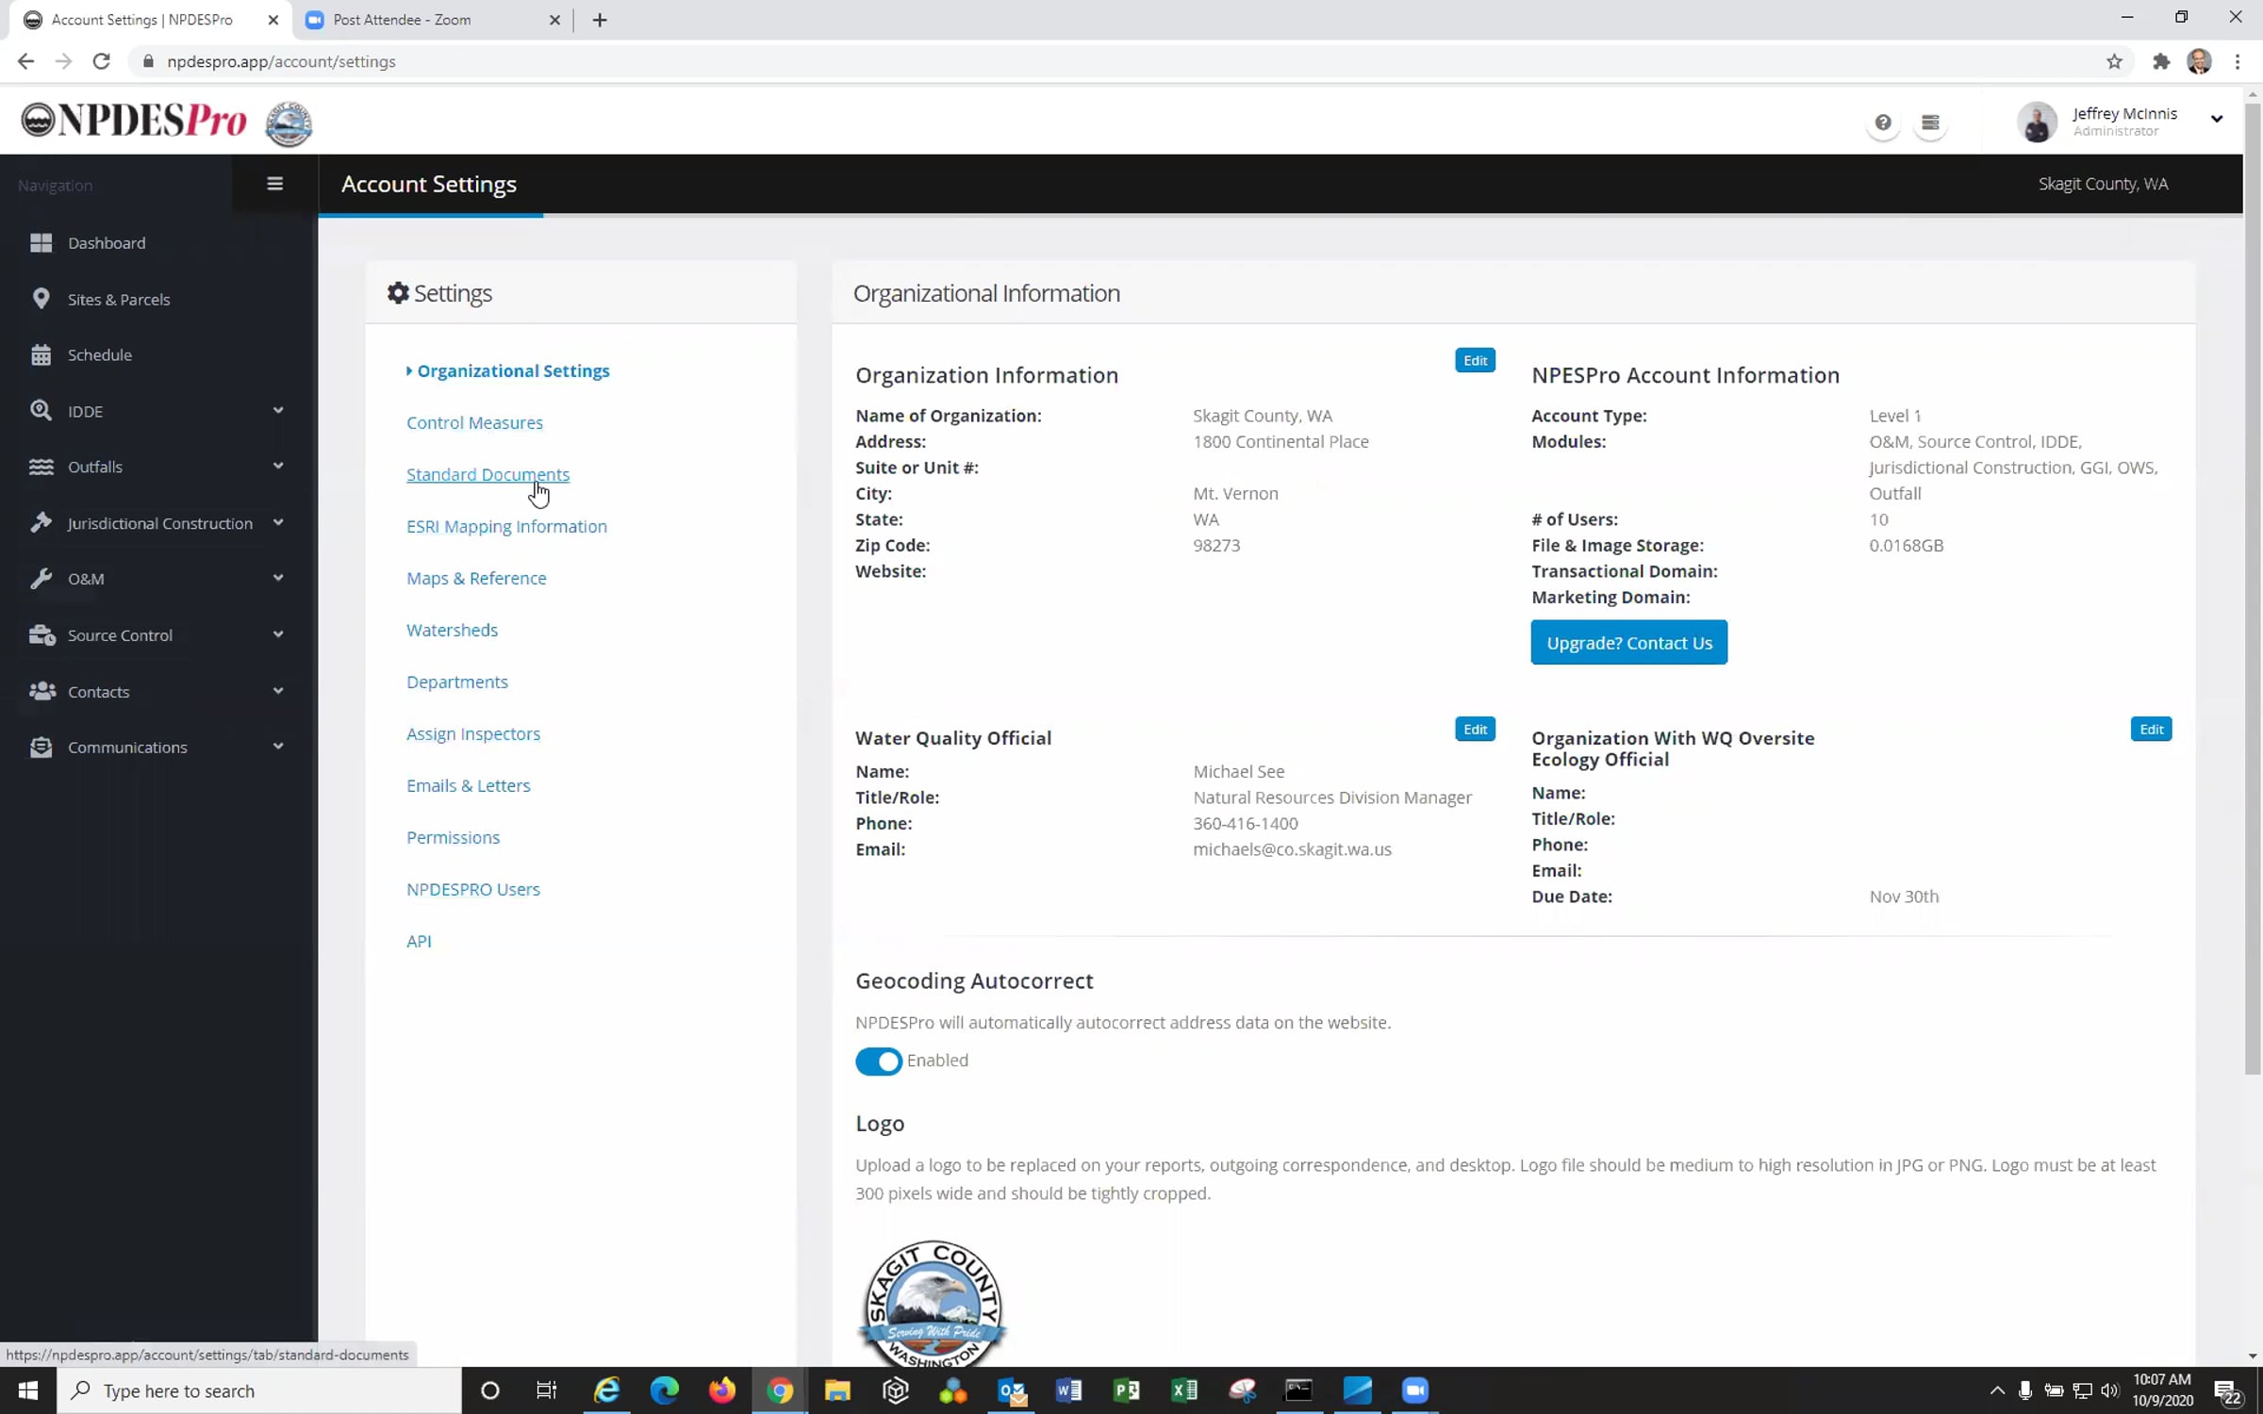Click the help question mark icon
The width and height of the screenshot is (2263, 1414).
(x=1882, y=123)
